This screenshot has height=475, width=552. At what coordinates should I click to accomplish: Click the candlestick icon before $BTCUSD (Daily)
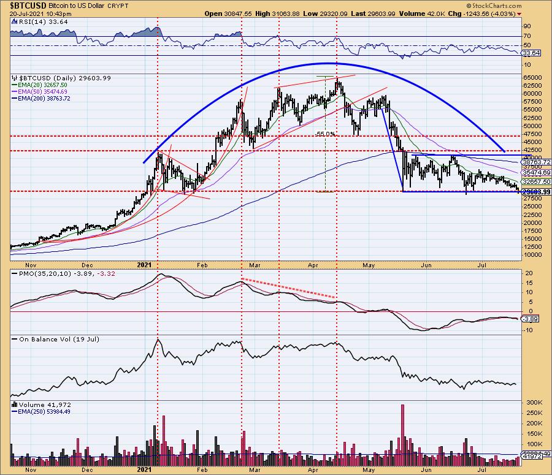coord(14,78)
